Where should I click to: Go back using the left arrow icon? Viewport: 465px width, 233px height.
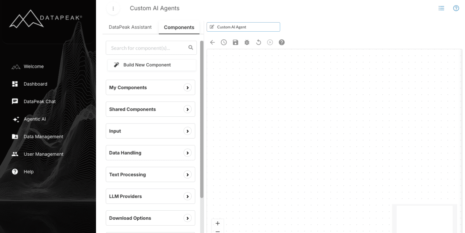212,42
